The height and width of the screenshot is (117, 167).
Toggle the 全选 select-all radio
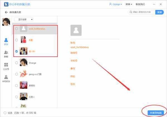coord(5,113)
